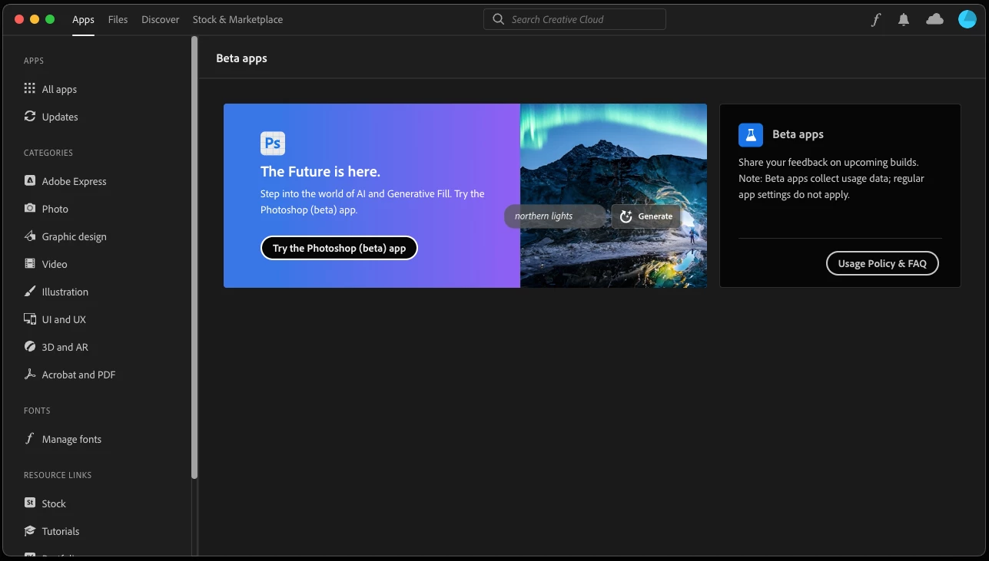Image resolution: width=989 pixels, height=561 pixels.
Task: Click the Acrobat and PDF icon
Action: 30,375
